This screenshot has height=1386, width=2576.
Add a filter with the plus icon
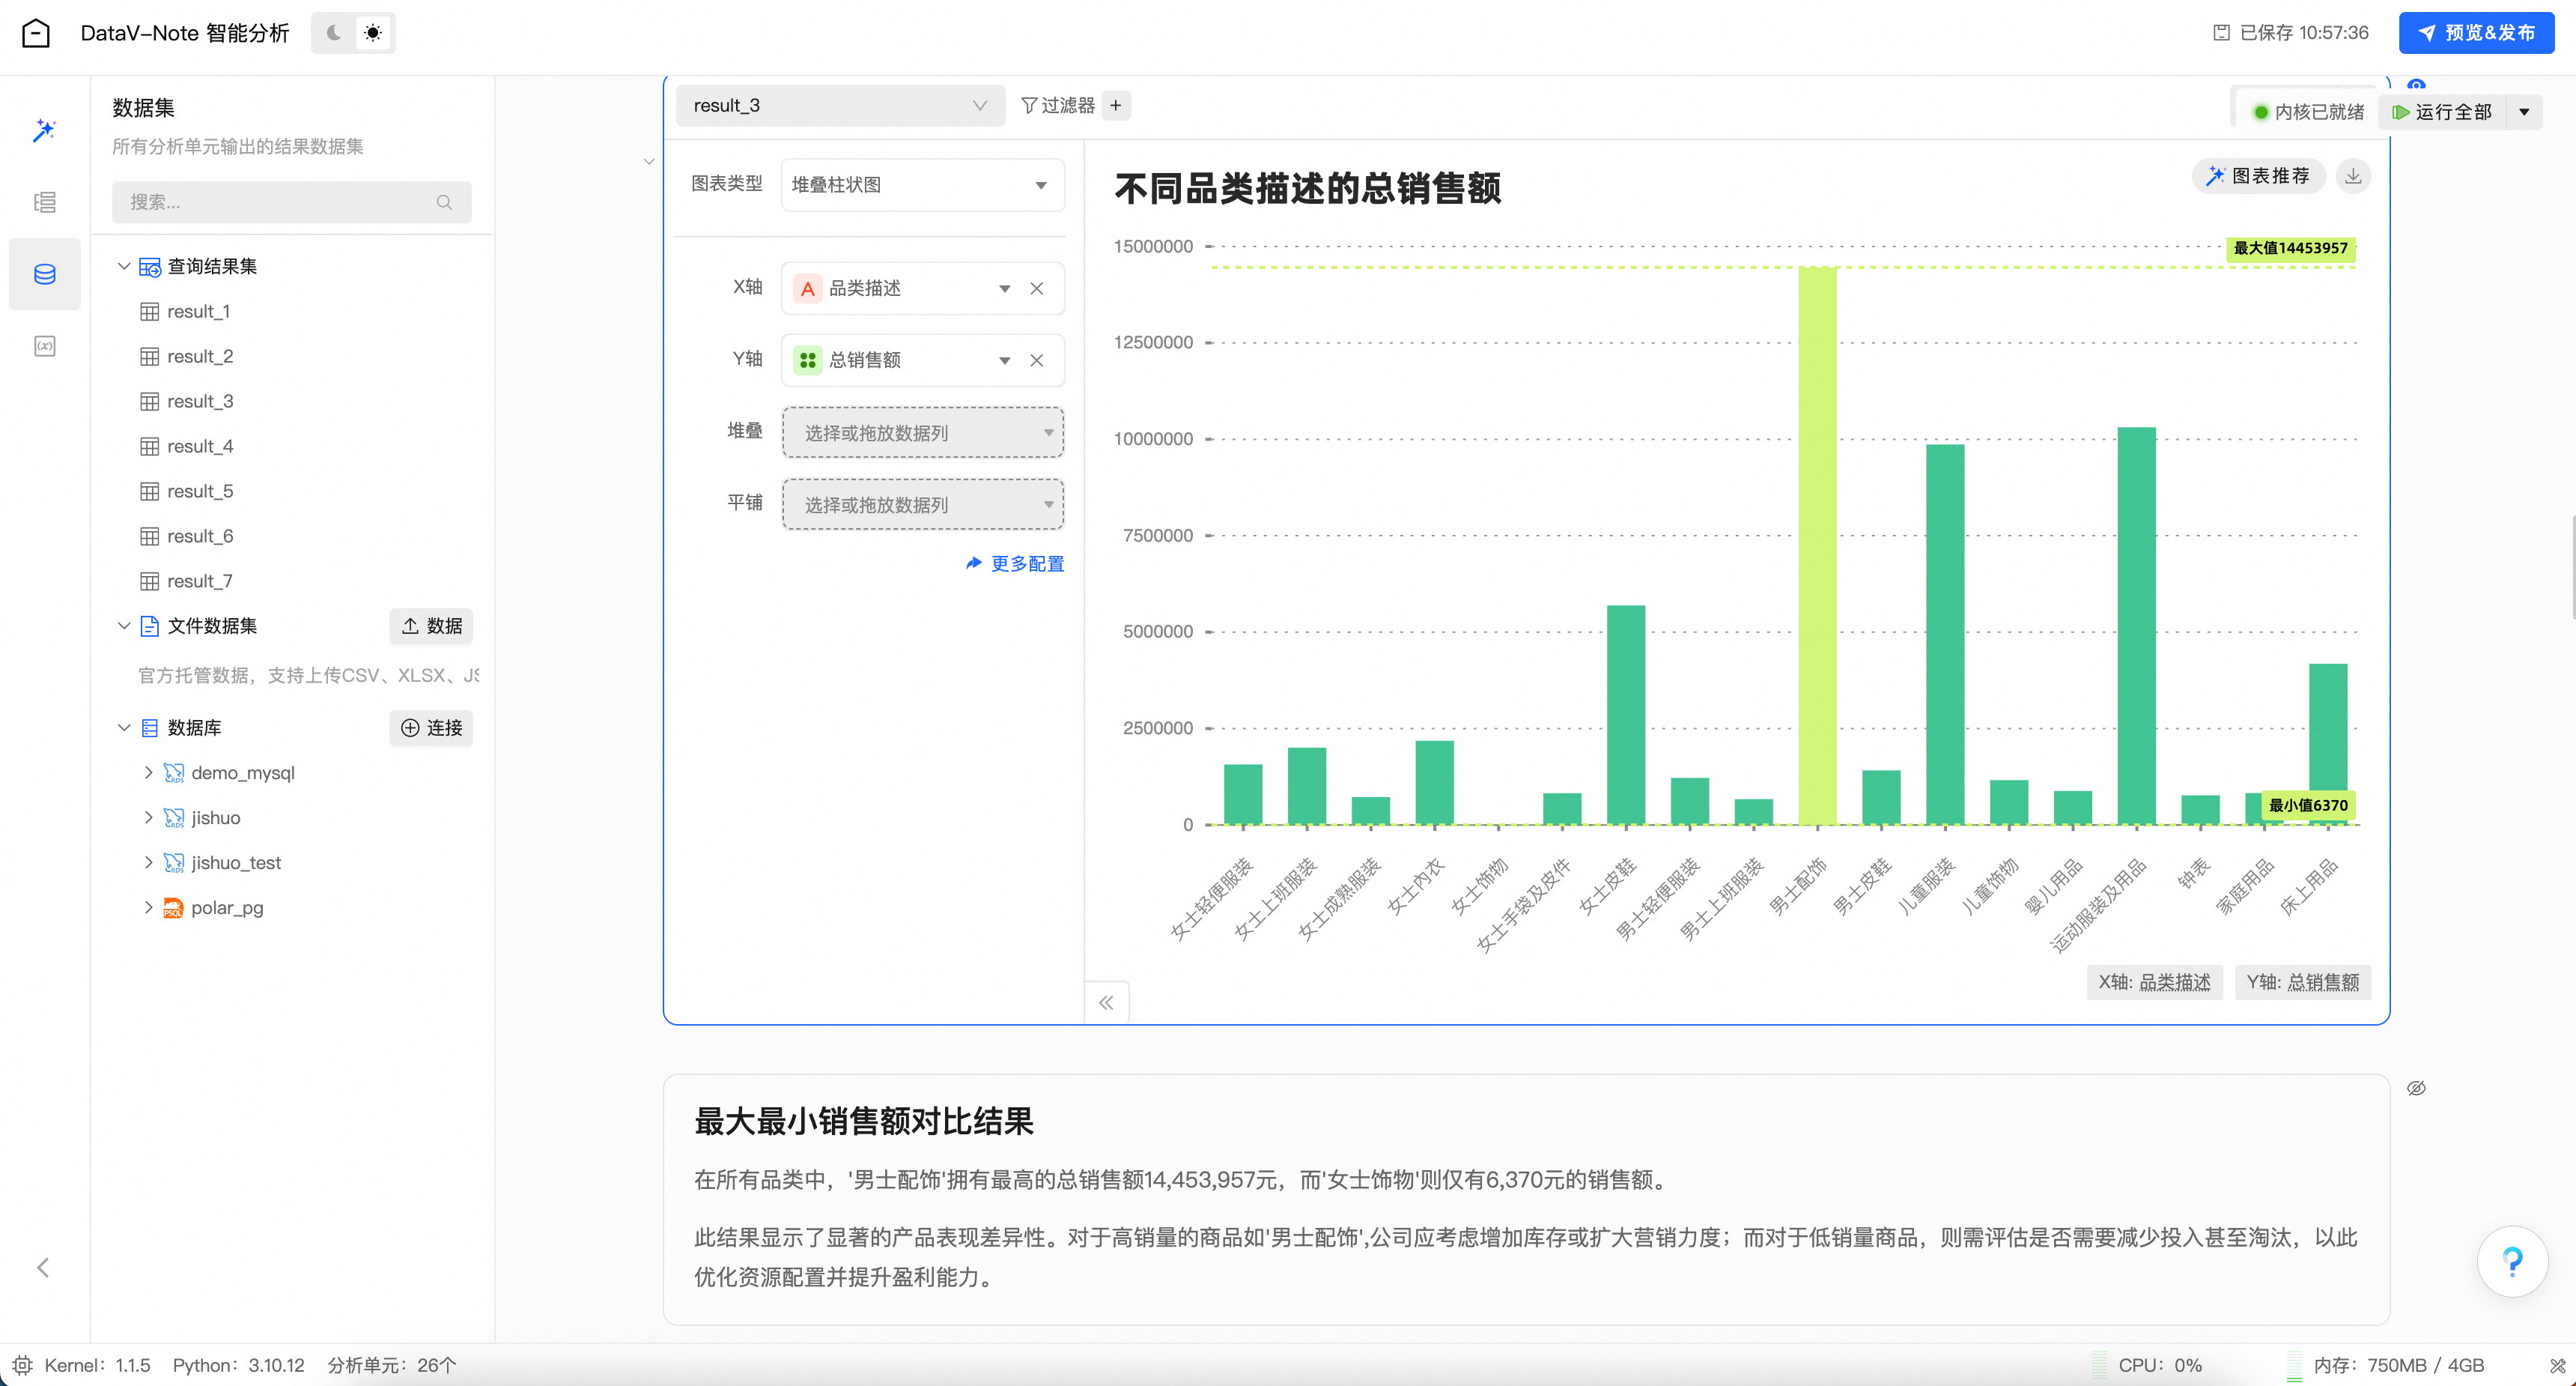[x=1116, y=105]
